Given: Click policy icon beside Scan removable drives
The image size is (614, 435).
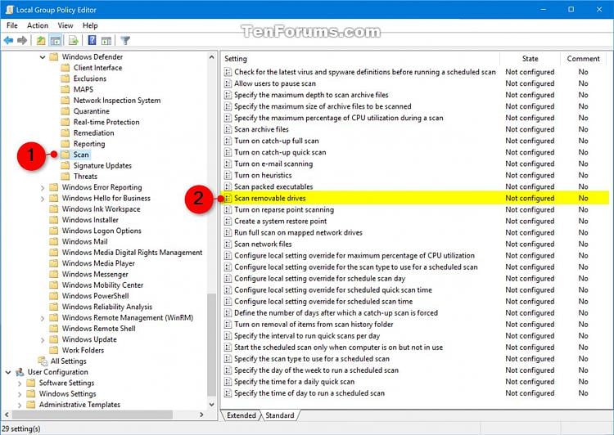Looking at the screenshot, I should [x=228, y=199].
